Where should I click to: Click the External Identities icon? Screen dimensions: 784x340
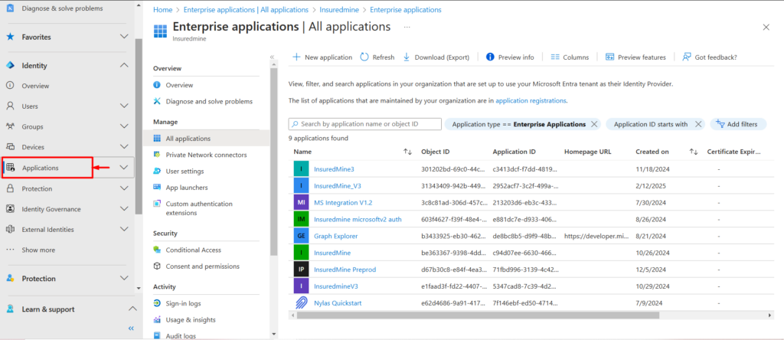coord(9,230)
